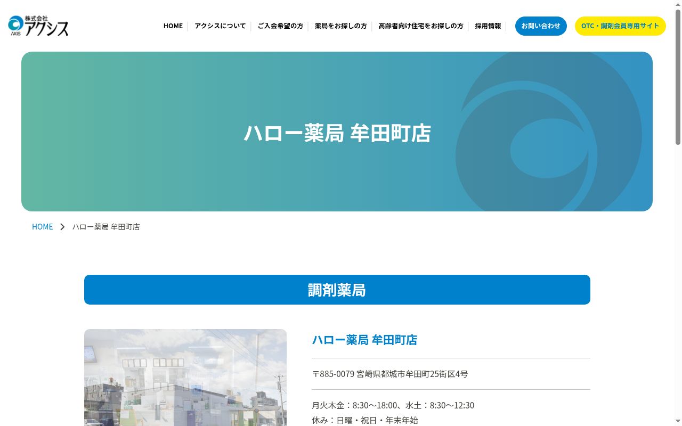Click the お問い合わせ button
Image resolution: width=682 pixels, height=426 pixels.
click(x=541, y=26)
